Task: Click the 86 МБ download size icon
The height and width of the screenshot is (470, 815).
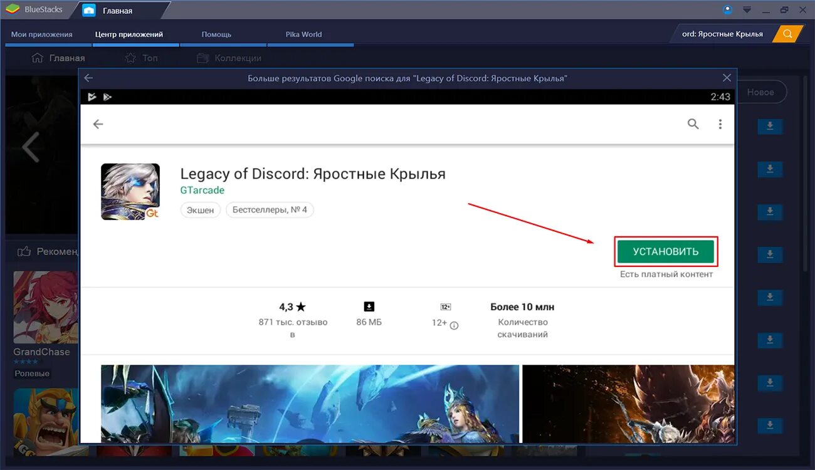Action: [369, 306]
